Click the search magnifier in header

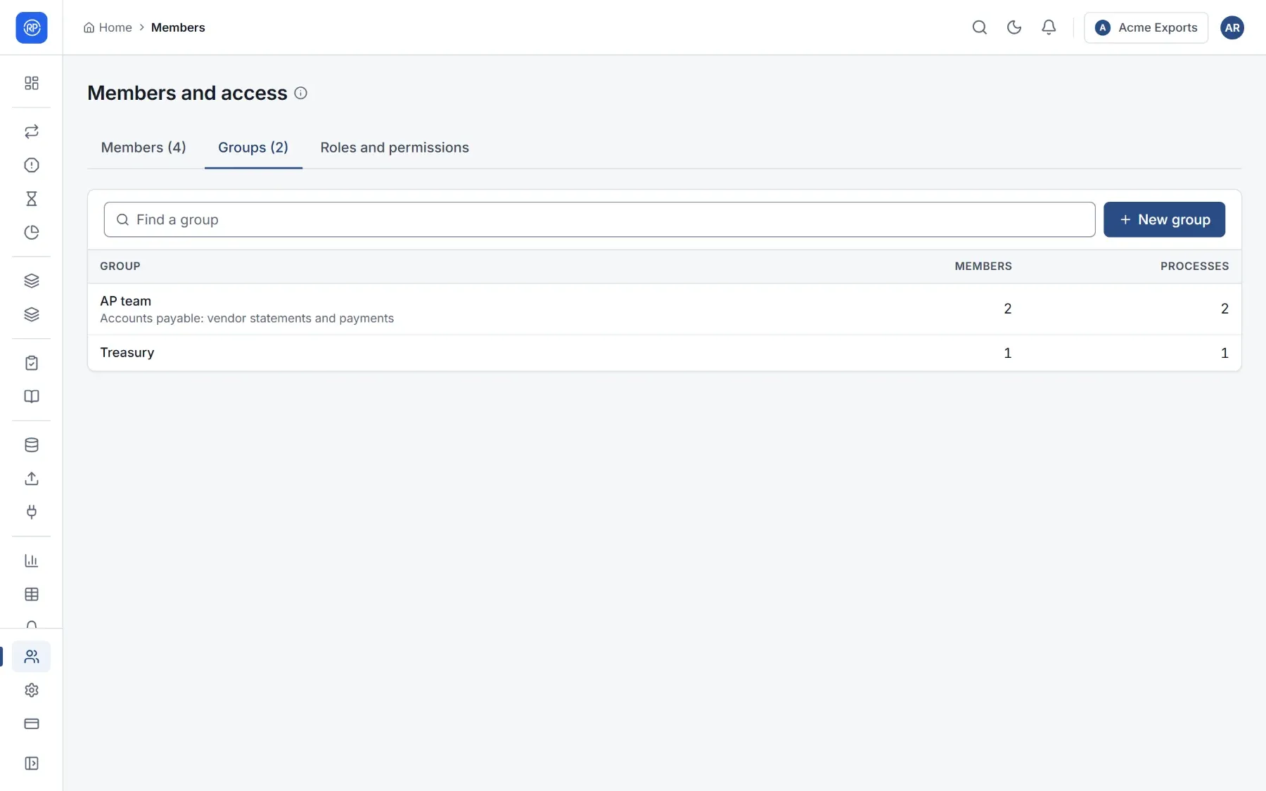click(980, 27)
